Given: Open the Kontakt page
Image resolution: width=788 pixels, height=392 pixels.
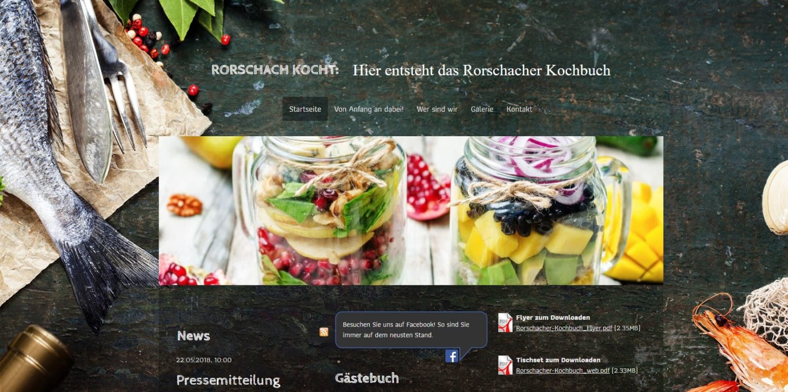Looking at the screenshot, I should click(x=519, y=109).
